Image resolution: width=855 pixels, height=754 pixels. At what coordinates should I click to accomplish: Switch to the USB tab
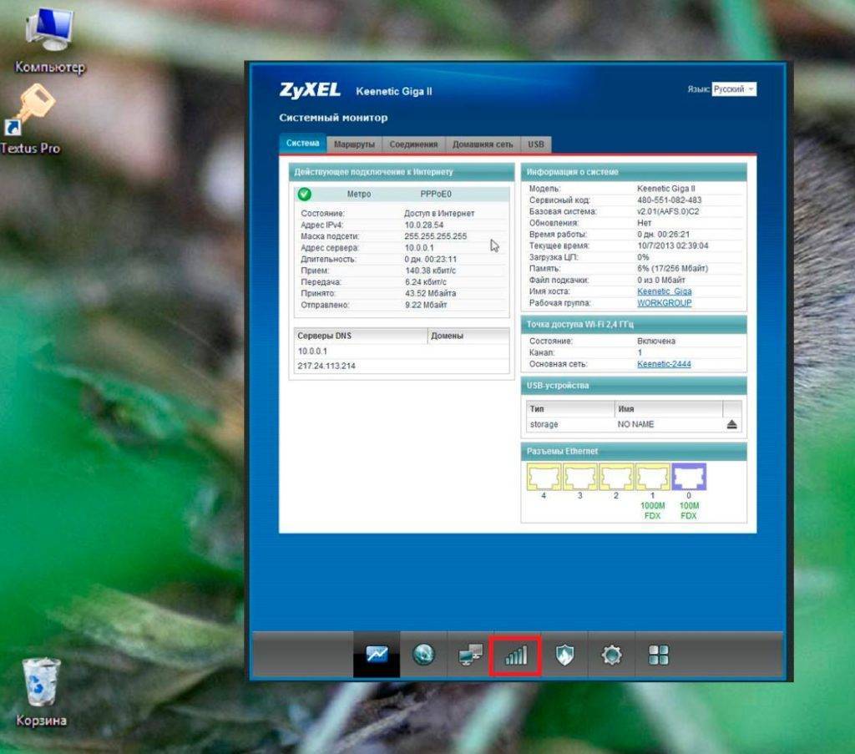pos(536,144)
